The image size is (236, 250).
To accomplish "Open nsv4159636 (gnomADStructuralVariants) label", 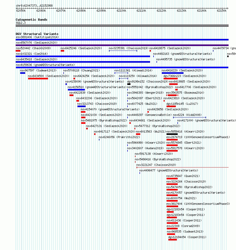I will click(45, 65).
